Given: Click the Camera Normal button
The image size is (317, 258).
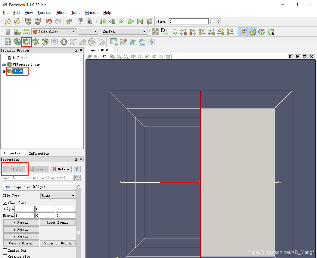Looking at the screenshot, I should (21, 243).
